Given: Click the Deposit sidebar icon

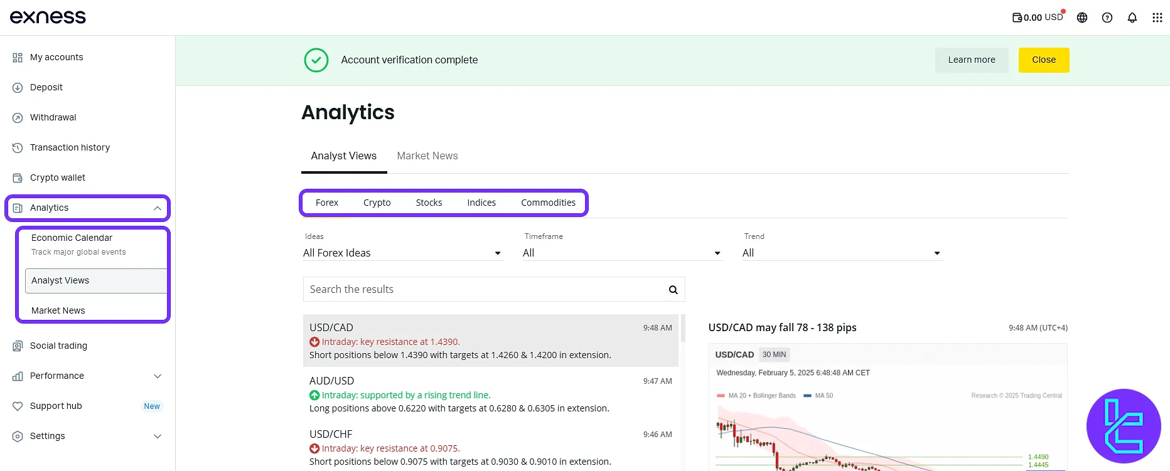Looking at the screenshot, I should click(x=18, y=87).
